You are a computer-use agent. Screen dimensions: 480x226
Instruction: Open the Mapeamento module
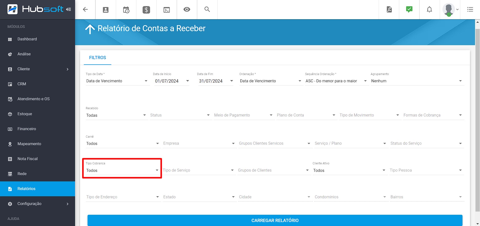click(38, 144)
